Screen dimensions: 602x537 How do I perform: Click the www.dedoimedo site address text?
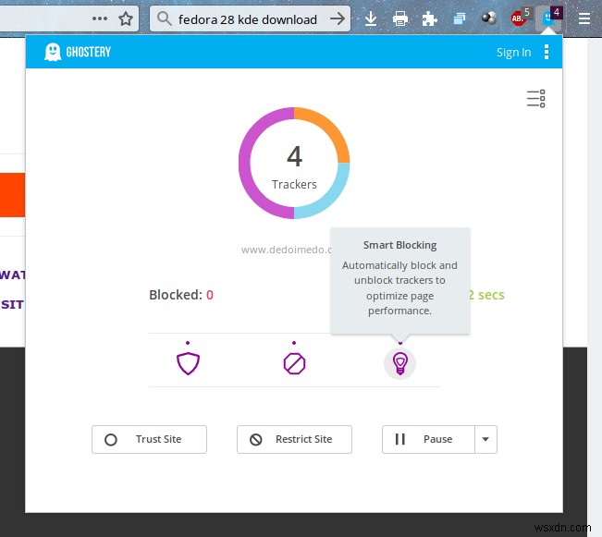click(x=286, y=250)
